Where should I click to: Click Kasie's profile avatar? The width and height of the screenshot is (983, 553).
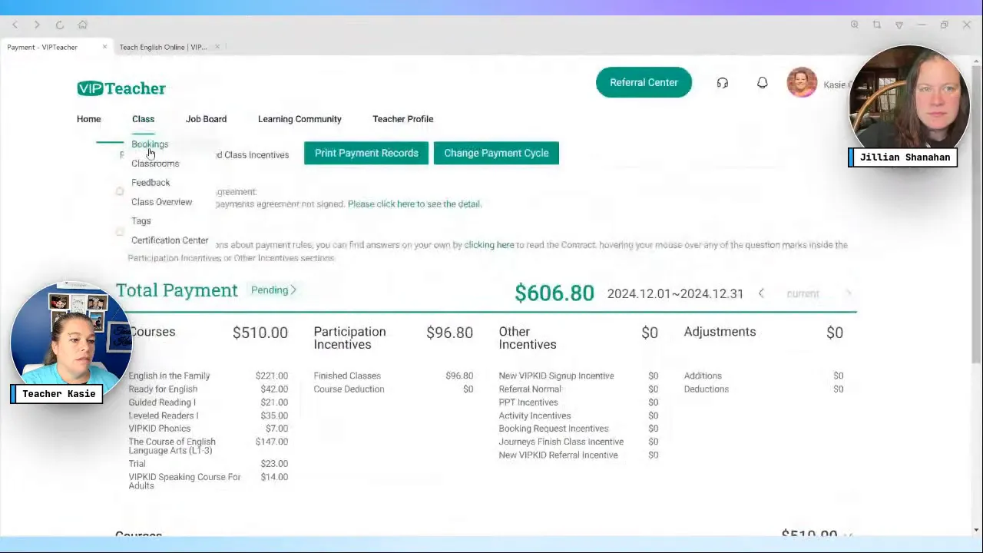802,83
